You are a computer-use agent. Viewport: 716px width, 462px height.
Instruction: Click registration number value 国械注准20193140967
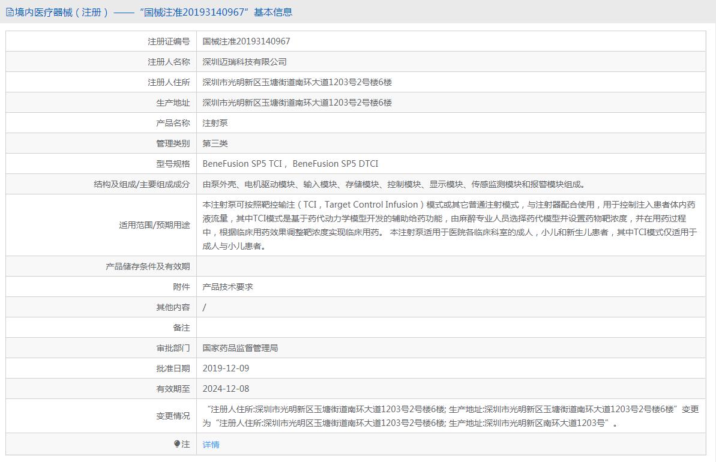coord(246,41)
